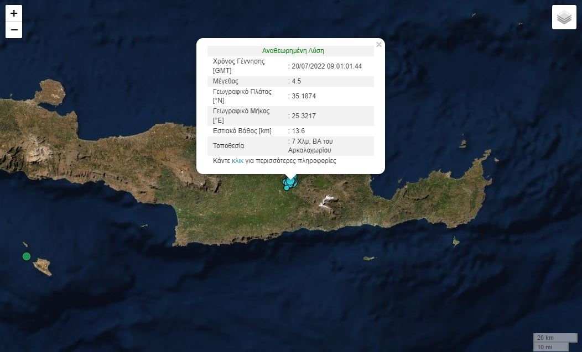Zoom out with the minus button
The image size is (582, 352).
[x=14, y=30]
